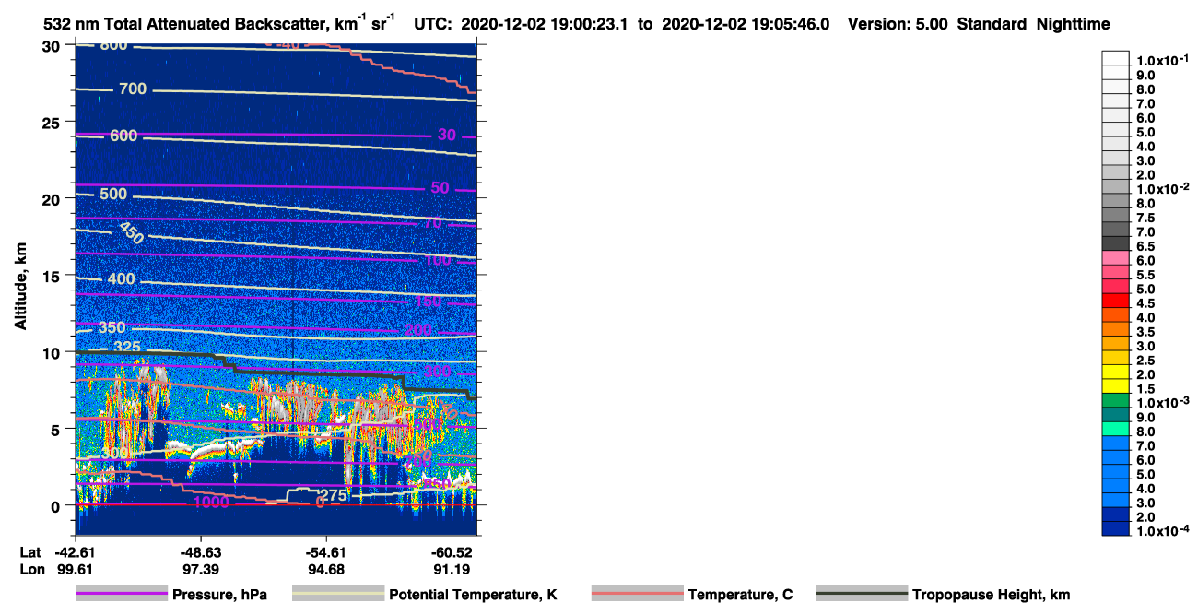Click the 500 potential temperature contour label

114,194
